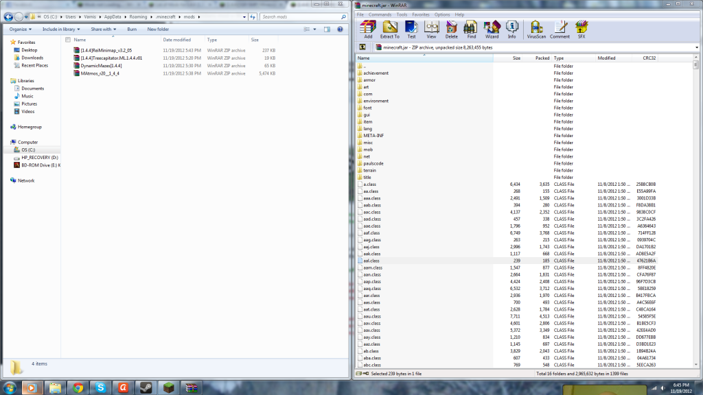Tick the select-all checkbox beside Name column
The image size is (703, 395).
click(x=67, y=40)
